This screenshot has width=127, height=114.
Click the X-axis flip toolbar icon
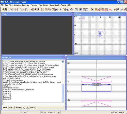[x=11, y=9]
